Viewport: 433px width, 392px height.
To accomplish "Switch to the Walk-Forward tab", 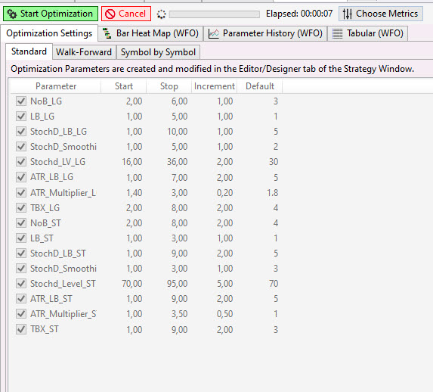I will 84,52.
